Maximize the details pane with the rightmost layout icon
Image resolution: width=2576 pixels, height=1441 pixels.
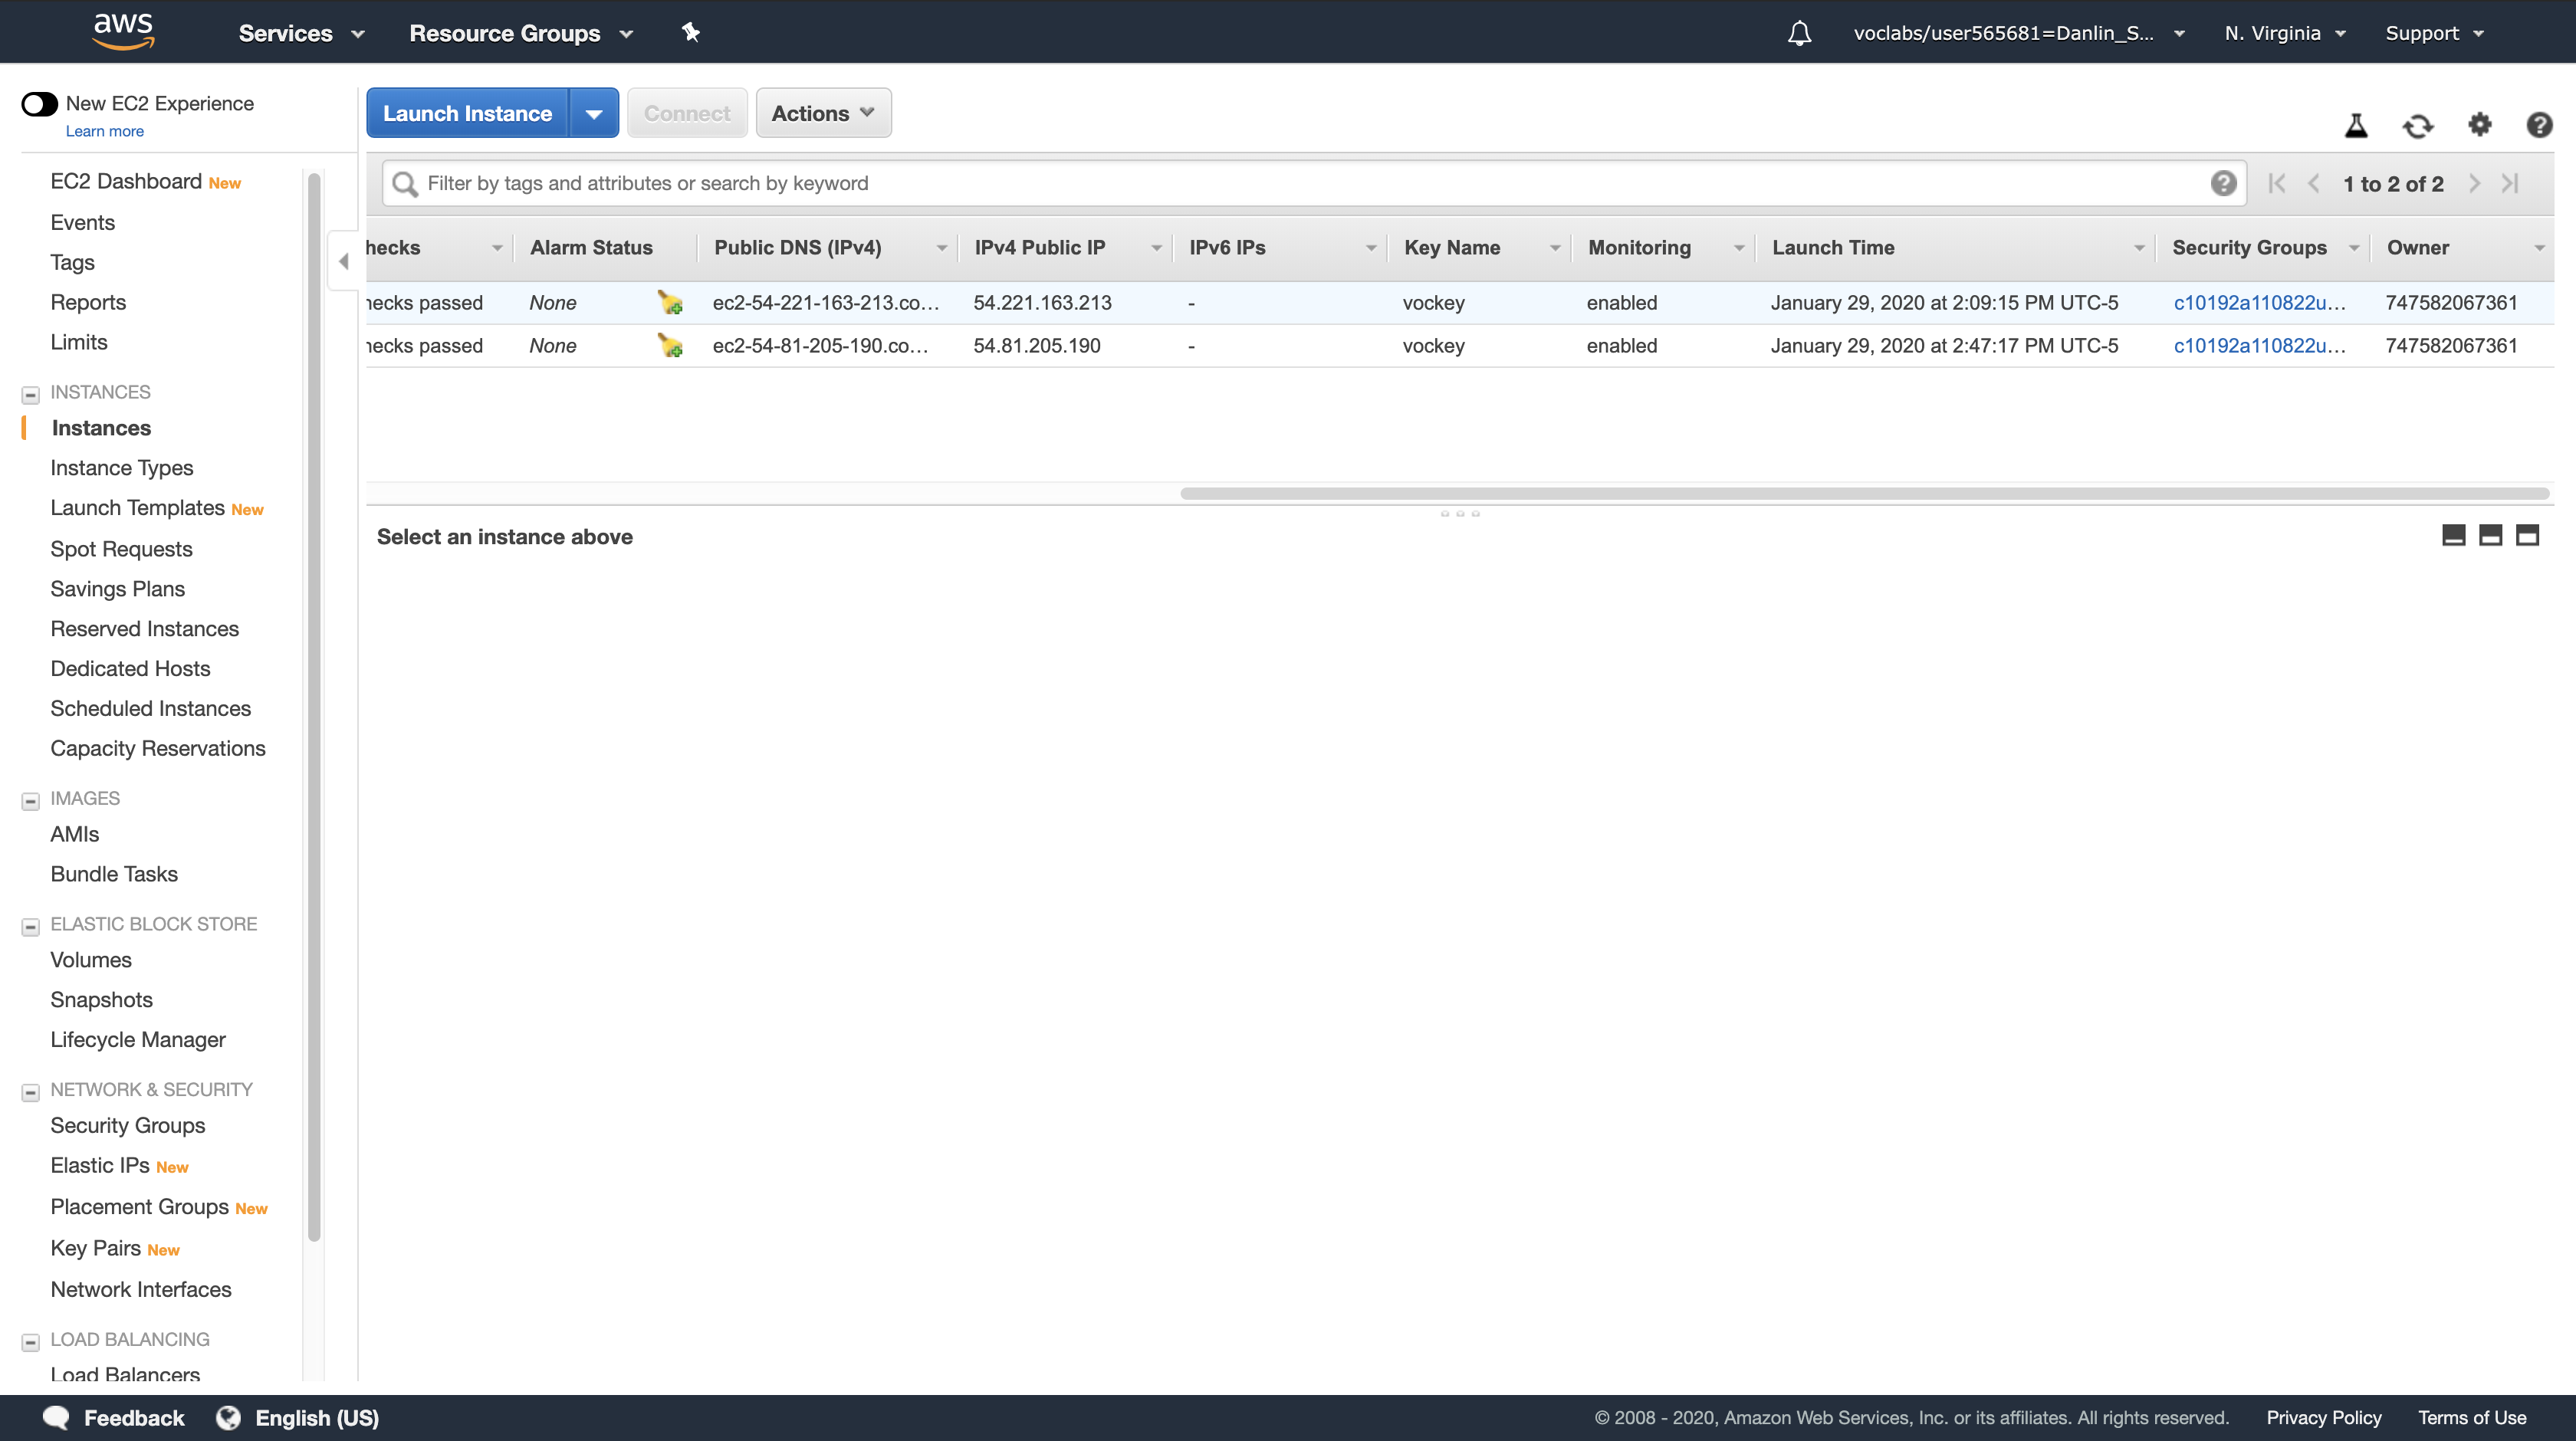click(2527, 536)
